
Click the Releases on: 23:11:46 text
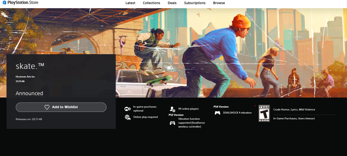point(29,119)
